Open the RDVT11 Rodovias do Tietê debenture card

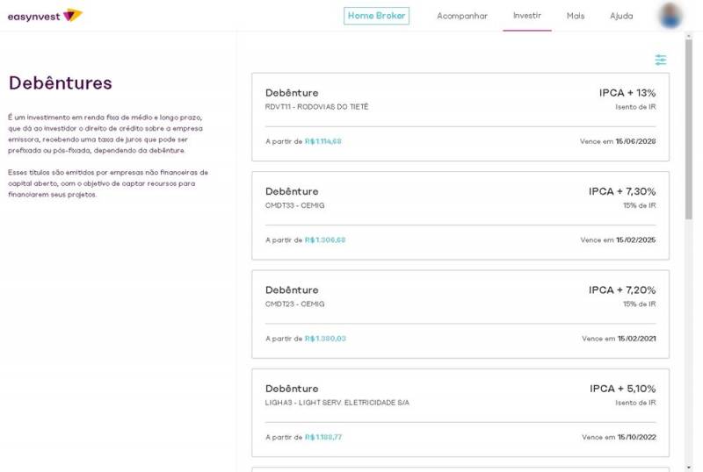point(460,117)
